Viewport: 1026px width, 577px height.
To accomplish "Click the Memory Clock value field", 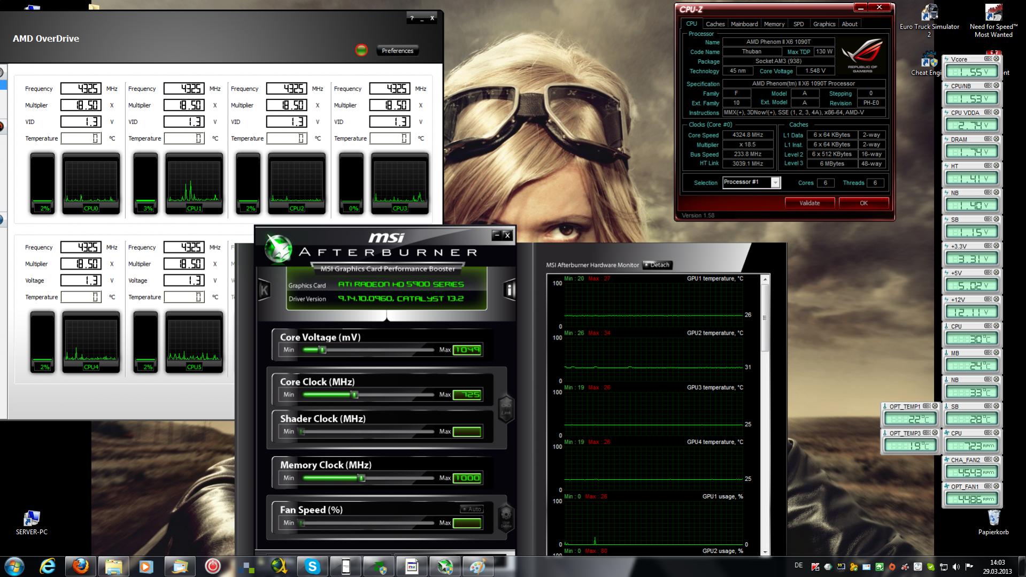I will pyautogui.click(x=467, y=478).
